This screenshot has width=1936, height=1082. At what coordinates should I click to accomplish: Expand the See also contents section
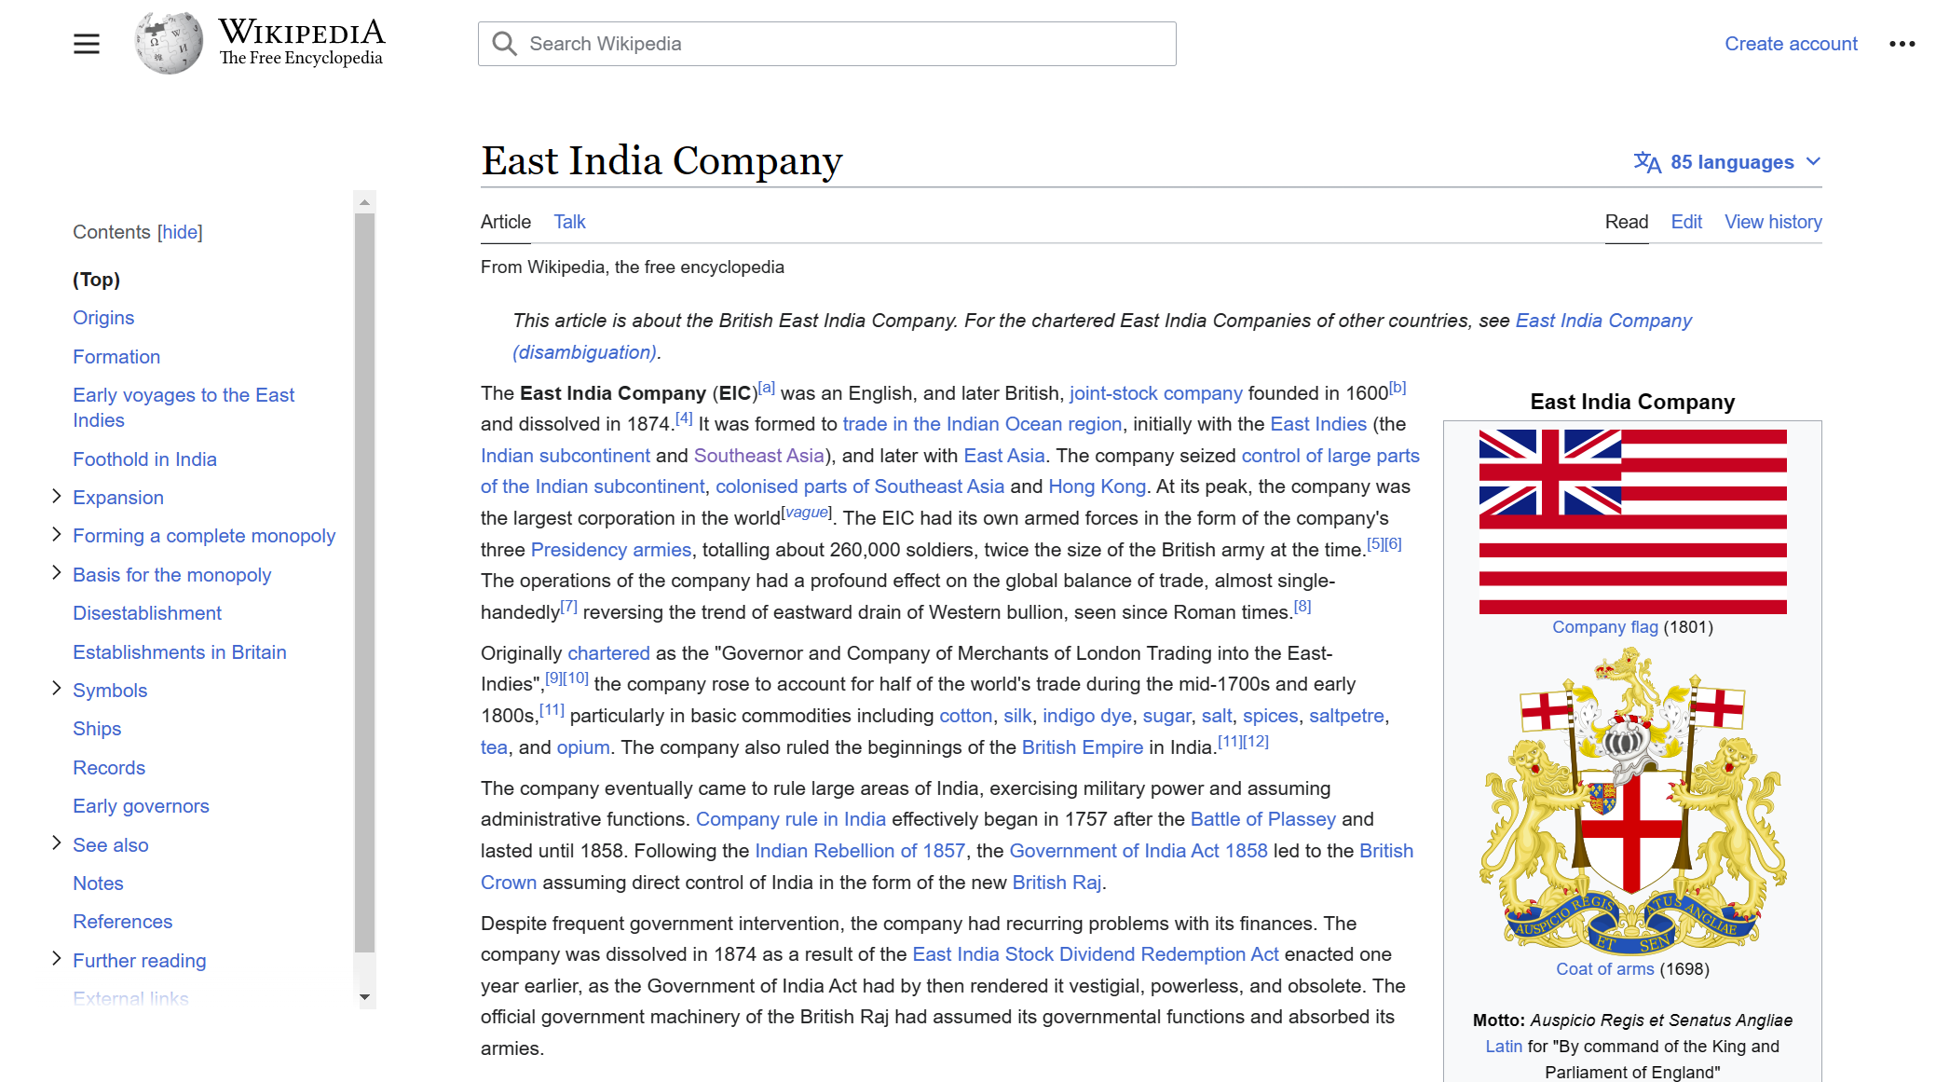tap(57, 844)
